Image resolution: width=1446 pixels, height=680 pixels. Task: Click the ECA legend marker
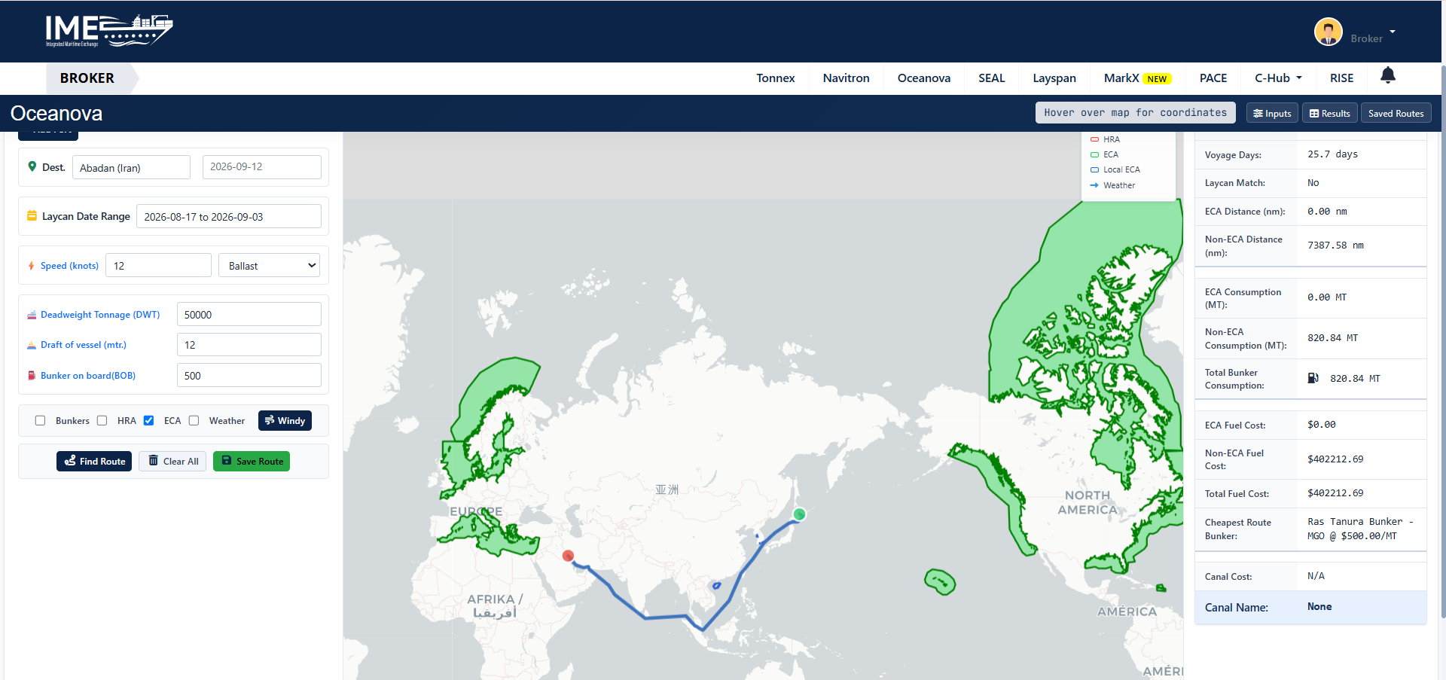click(x=1094, y=154)
